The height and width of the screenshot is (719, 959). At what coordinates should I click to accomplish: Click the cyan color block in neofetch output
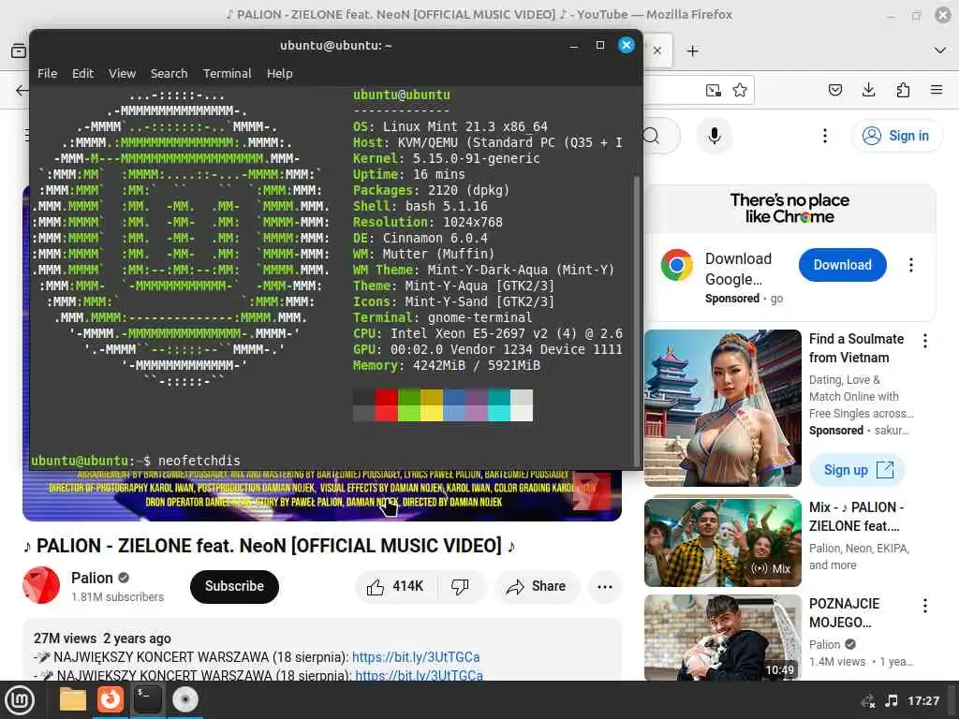[499, 405]
